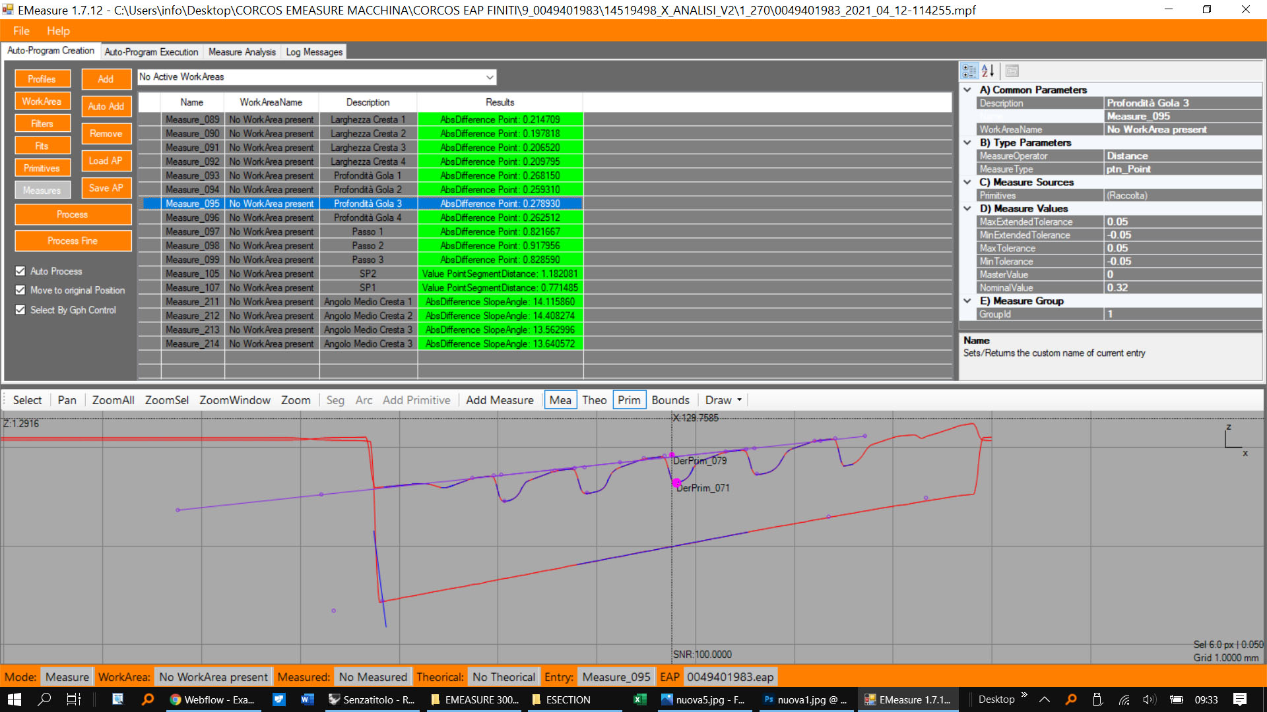The height and width of the screenshot is (712, 1267).
Task: Switch to Photoshop nuova1.jpg taskbar item
Action: click(806, 699)
